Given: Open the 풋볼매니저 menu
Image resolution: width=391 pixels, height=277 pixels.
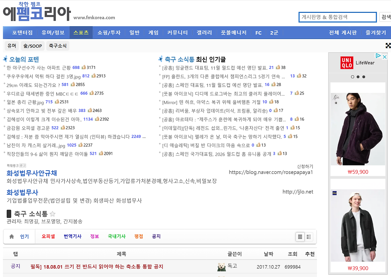Looking at the screenshot, I should click(234, 33).
